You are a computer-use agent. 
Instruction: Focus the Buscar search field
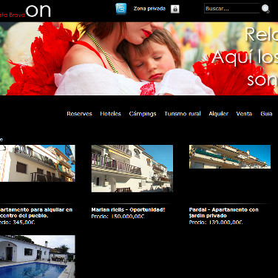point(231,8)
